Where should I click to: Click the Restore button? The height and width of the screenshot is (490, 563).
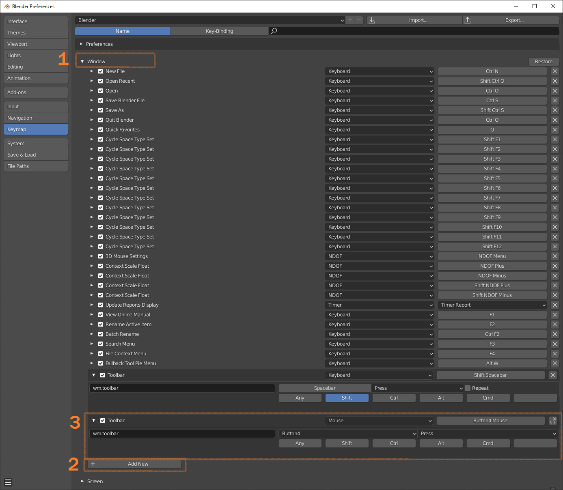(x=544, y=62)
